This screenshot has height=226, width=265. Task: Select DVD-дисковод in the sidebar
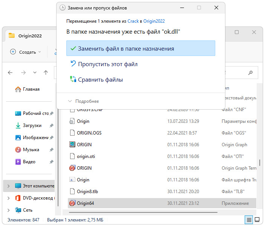click(x=35, y=198)
